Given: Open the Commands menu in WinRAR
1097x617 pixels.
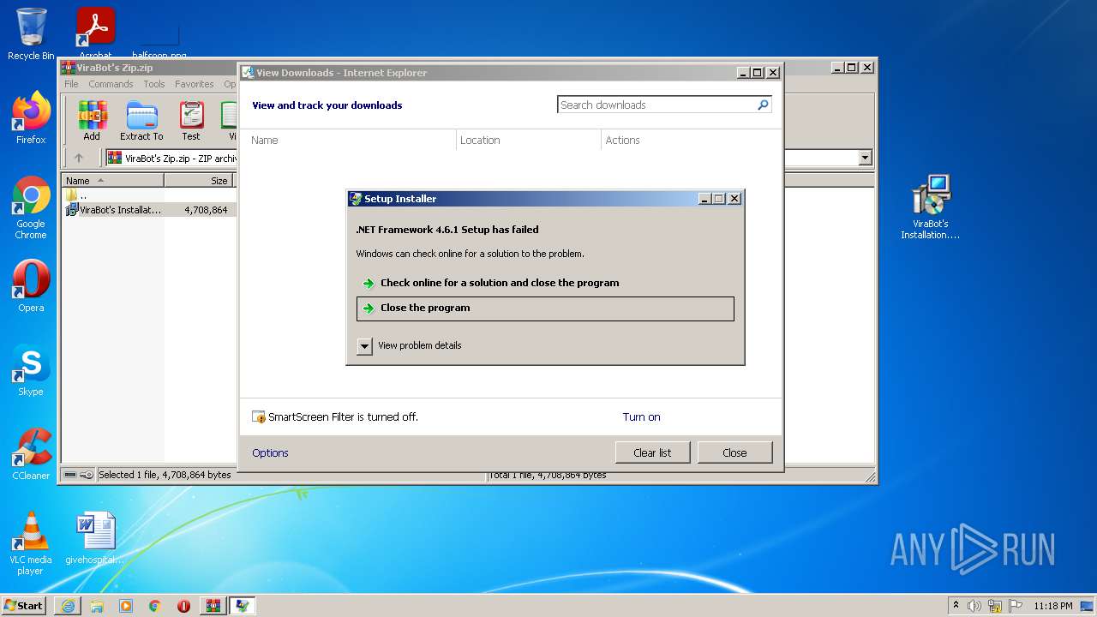Looking at the screenshot, I should [111, 84].
